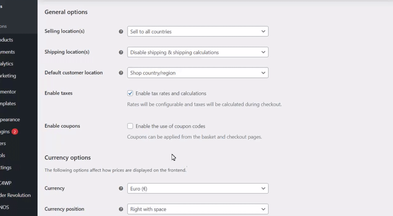Open the Selling location(s) dropdown
393x216 pixels.
[198, 32]
